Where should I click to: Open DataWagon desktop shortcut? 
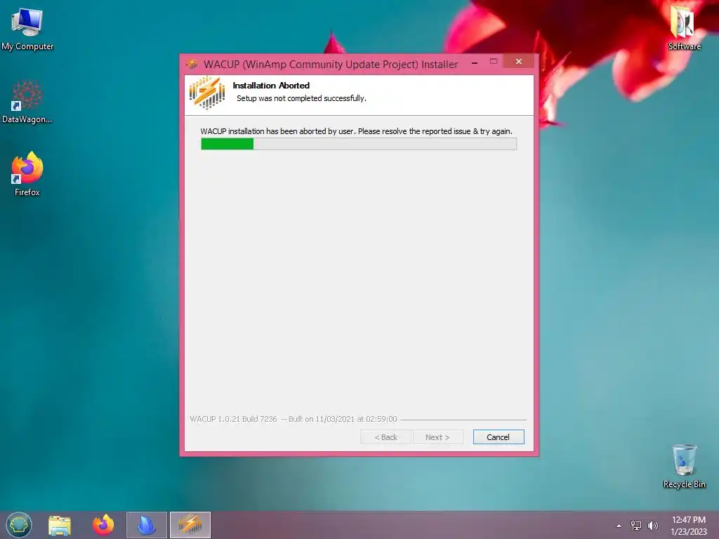[27, 102]
